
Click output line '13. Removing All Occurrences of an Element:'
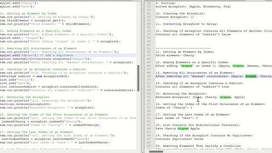[x=195, y=73]
